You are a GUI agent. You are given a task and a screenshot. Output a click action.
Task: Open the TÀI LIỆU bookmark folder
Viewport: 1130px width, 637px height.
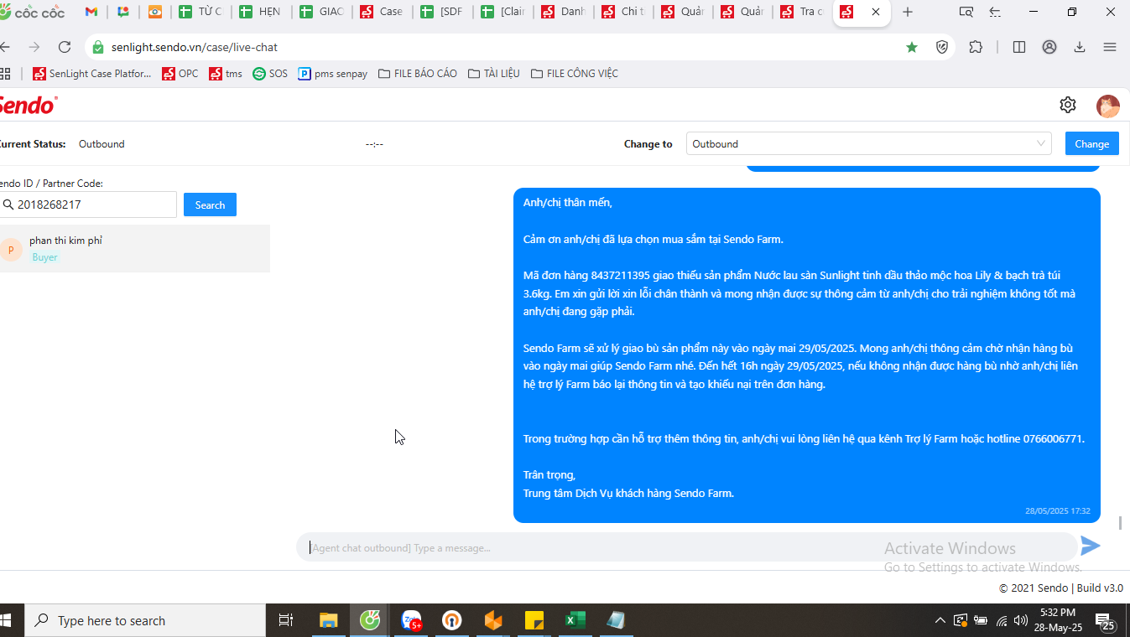pyautogui.click(x=493, y=74)
